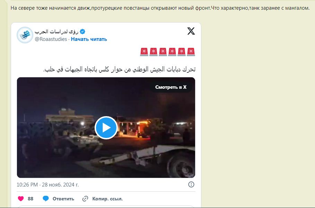Image resolution: width=315 pixels, height=208 pixels.
Task: Click the blue reply bubble icon
Action: point(46,199)
